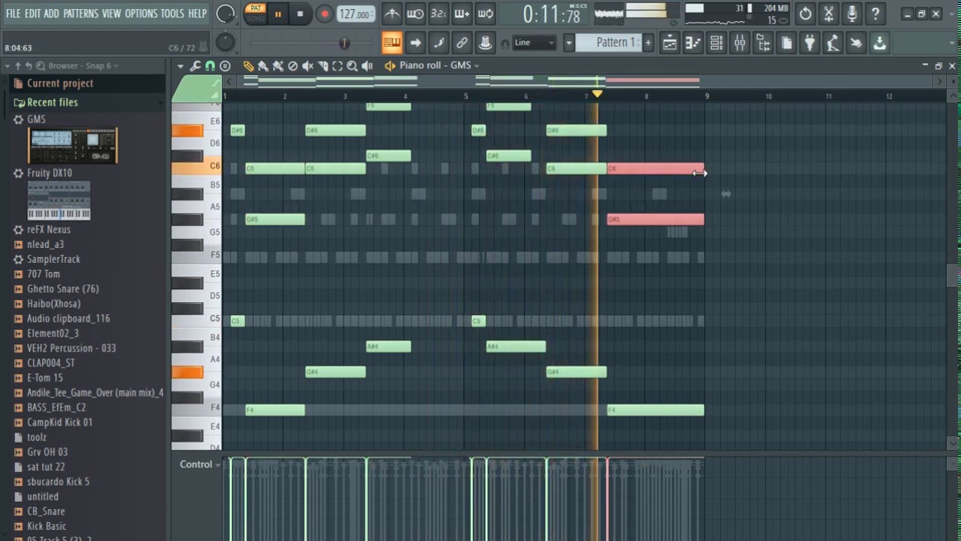The image size is (961, 541).
Task: Toggle overdub blend recording
Action: click(x=462, y=14)
